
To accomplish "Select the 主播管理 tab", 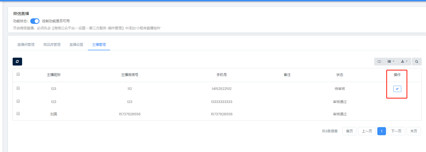I will 99,45.
